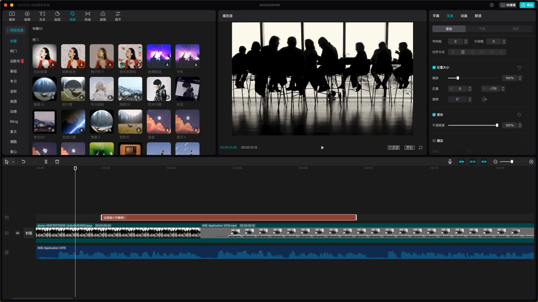Zoom out the timeline with minus magnifier
The width and height of the screenshot is (538, 302).
495,161
